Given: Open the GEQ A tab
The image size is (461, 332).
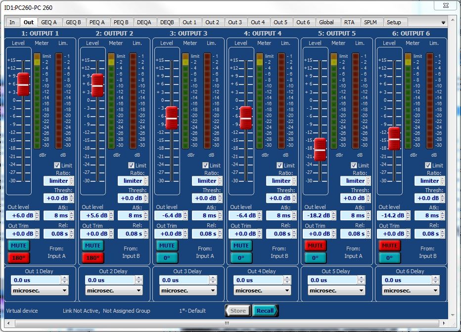Looking at the screenshot, I should click(x=49, y=22).
